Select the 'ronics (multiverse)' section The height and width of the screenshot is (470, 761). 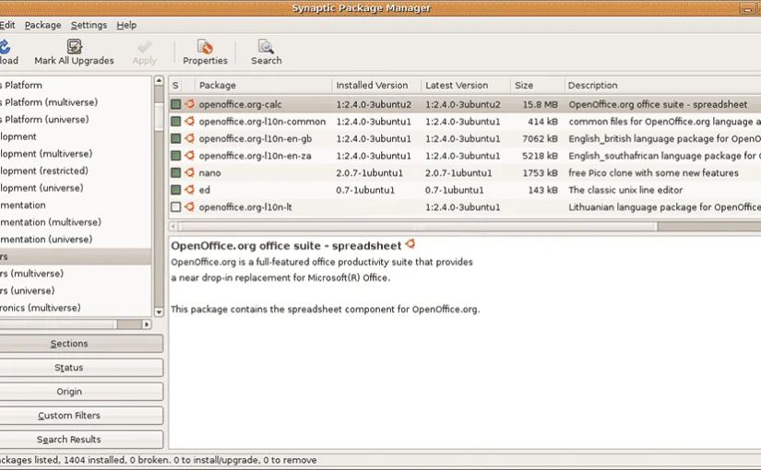[41, 308]
